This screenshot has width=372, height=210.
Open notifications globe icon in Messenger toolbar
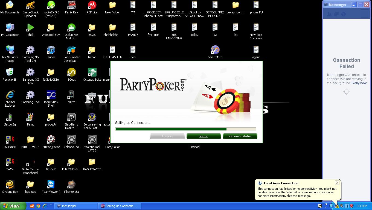click(x=344, y=14)
